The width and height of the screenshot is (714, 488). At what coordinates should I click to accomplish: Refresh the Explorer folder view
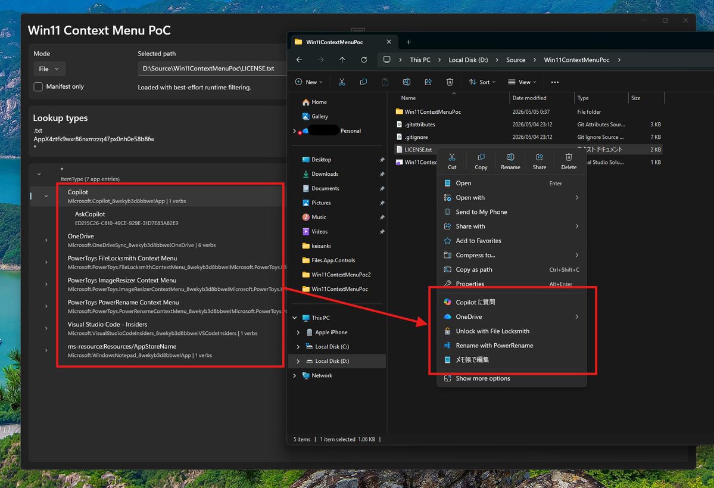364,60
